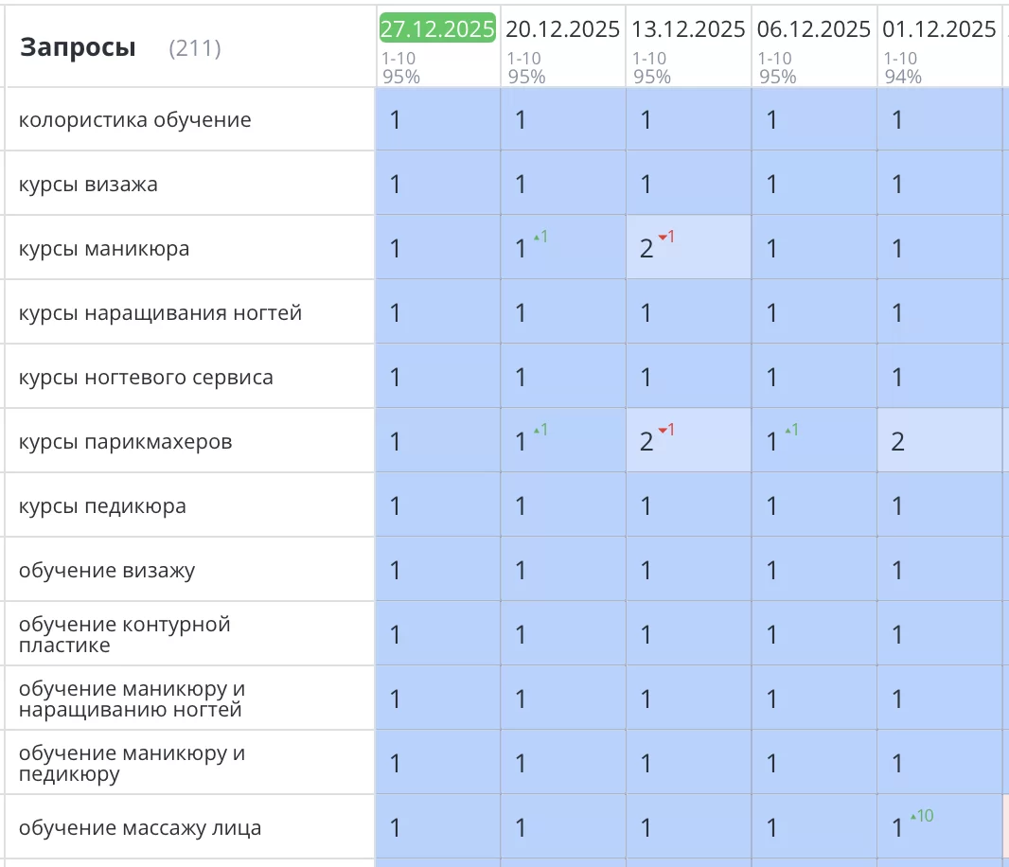Click курсы парикмахеров position 2 under 01.12.2025
1009x867 pixels.
(897, 441)
